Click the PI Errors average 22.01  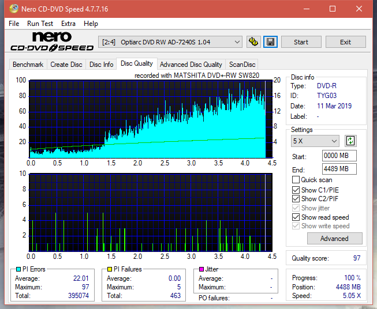coord(81,278)
